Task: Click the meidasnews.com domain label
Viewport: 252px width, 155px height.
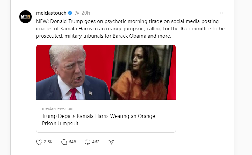Action: 58,108
